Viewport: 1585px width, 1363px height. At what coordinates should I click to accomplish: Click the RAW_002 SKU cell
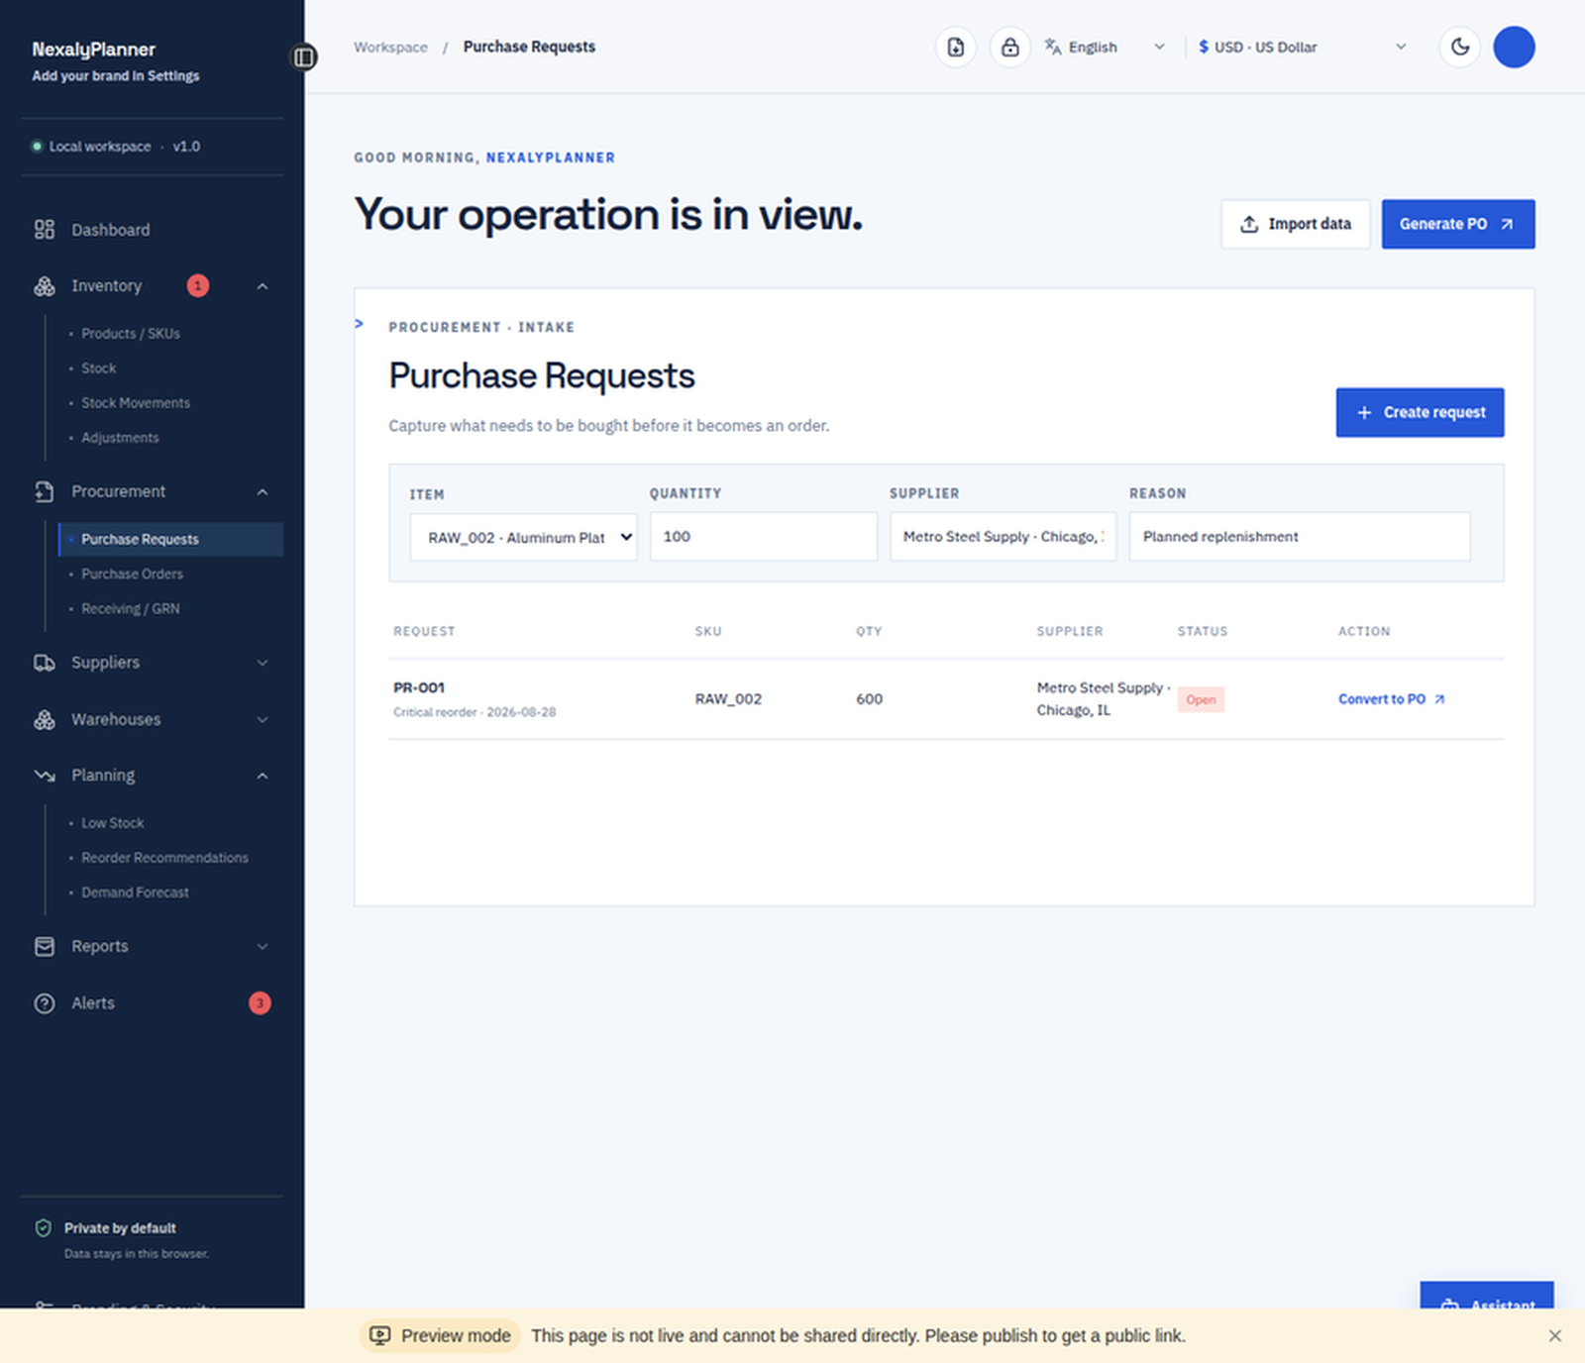pyautogui.click(x=728, y=699)
